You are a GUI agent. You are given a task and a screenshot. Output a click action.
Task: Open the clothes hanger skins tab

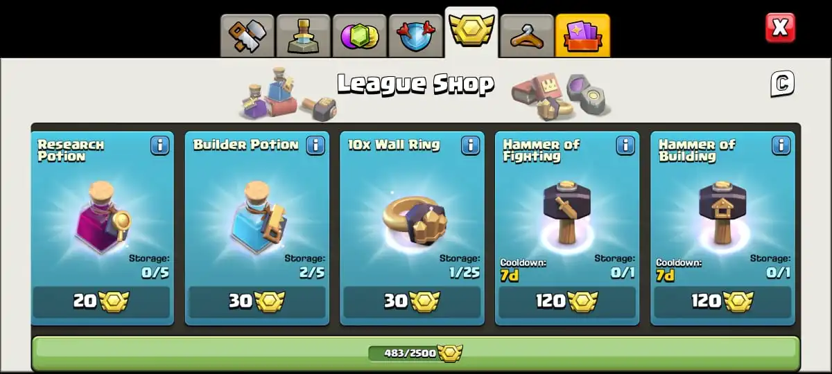[527, 35]
